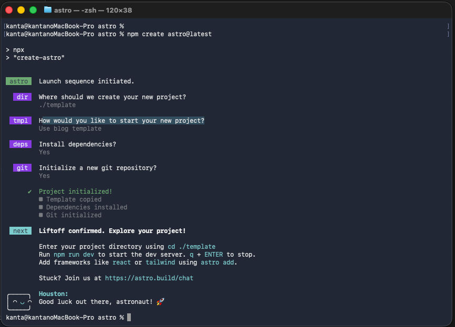Click the square bullet beside Dependencies installed
The image size is (455, 327).
point(41,207)
